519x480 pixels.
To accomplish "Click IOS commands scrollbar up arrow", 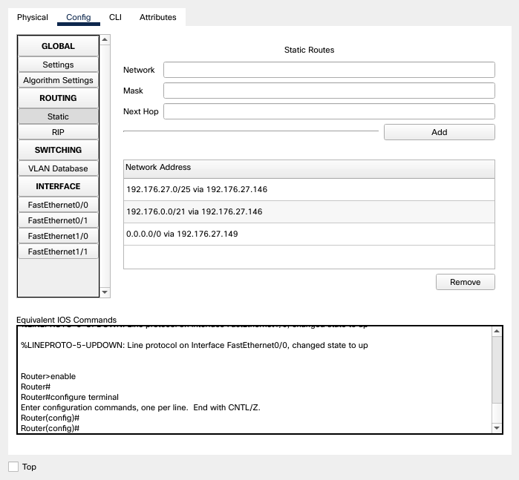I will tap(497, 331).
